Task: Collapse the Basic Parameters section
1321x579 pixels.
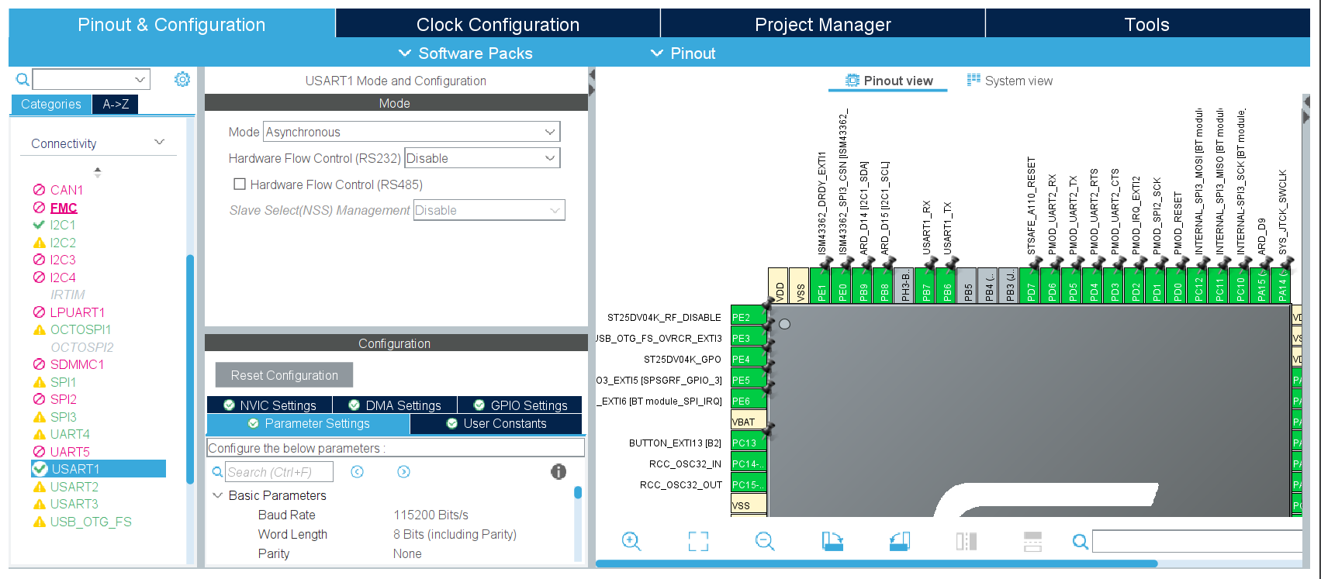Action: (218, 495)
